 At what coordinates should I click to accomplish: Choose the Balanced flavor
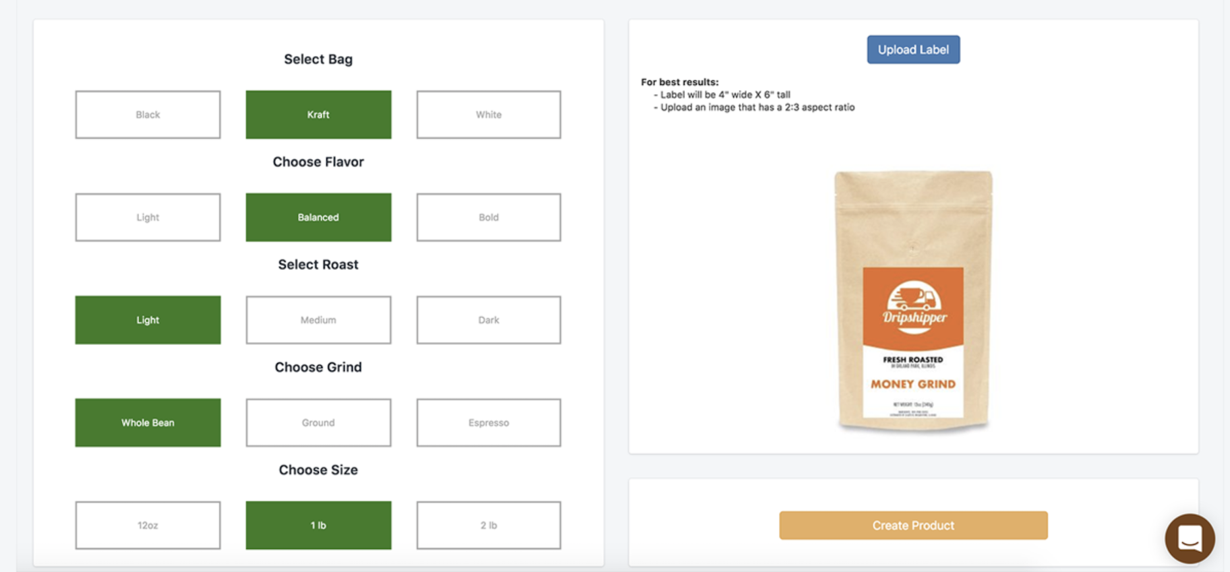tap(318, 217)
